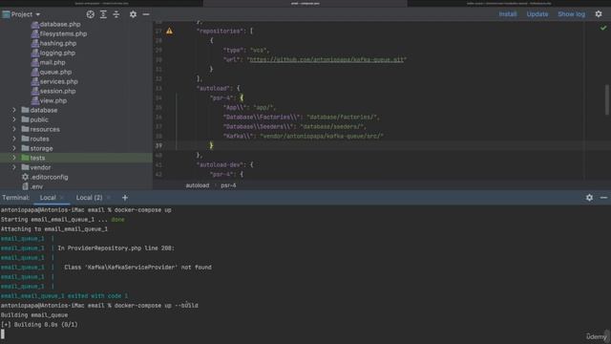Open filesystems.php file
Image resolution: width=611 pixels, height=344 pixels.
click(x=63, y=34)
